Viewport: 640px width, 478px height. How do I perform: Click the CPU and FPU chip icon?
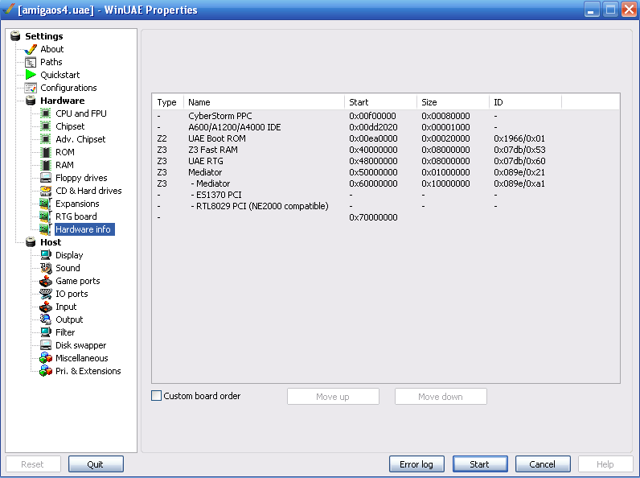pyautogui.click(x=46, y=113)
